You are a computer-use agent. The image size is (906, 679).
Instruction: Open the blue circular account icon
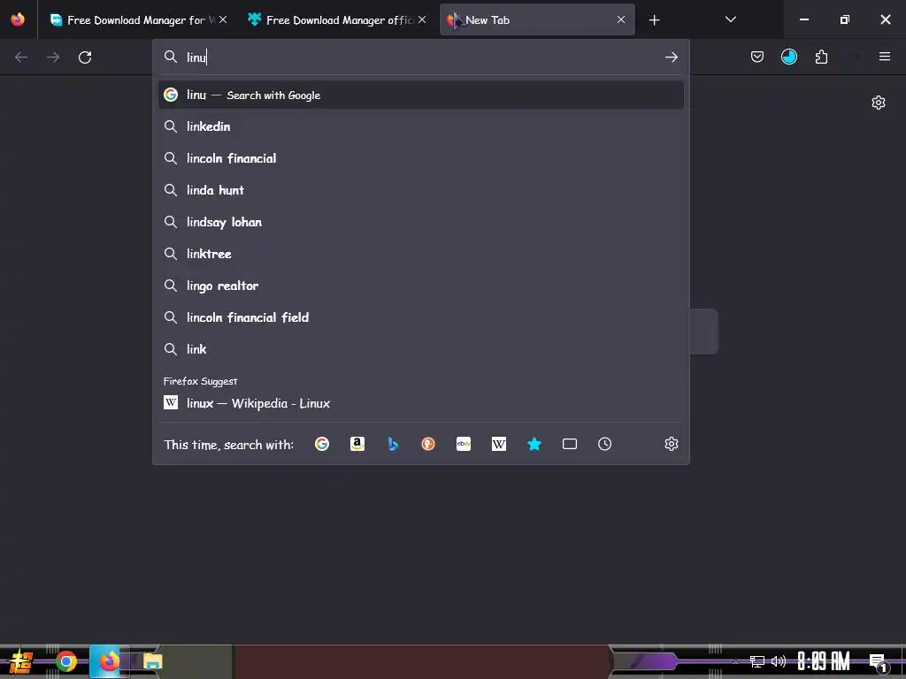[x=788, y=57]
